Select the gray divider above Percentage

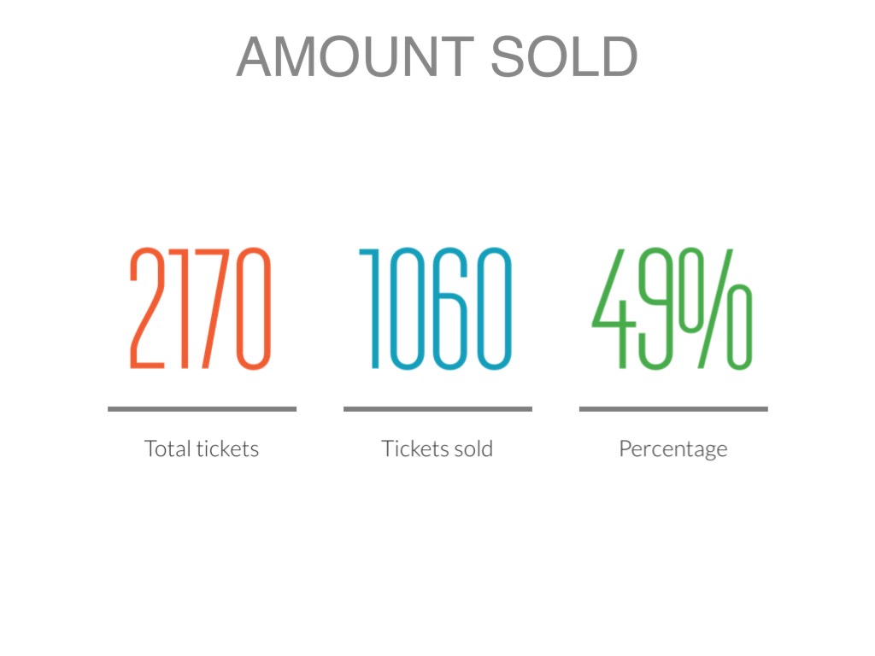click(673, 409)
